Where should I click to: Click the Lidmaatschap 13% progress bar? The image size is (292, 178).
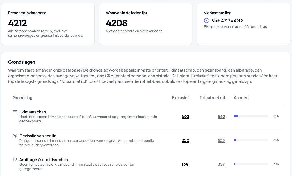[251, 116]
